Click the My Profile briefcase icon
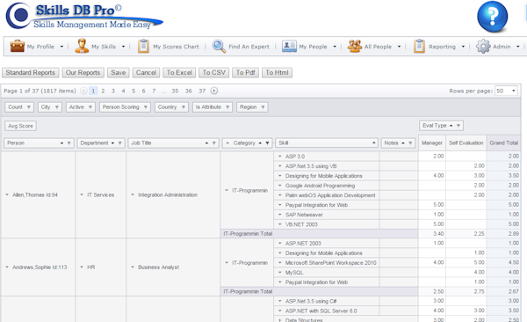This screenshot has height=322, width=527. [x=18, y=46]
